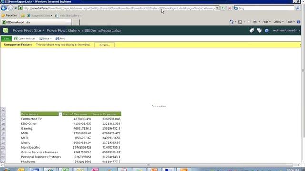Click the SharePoint site logo icon

[5, 30]
